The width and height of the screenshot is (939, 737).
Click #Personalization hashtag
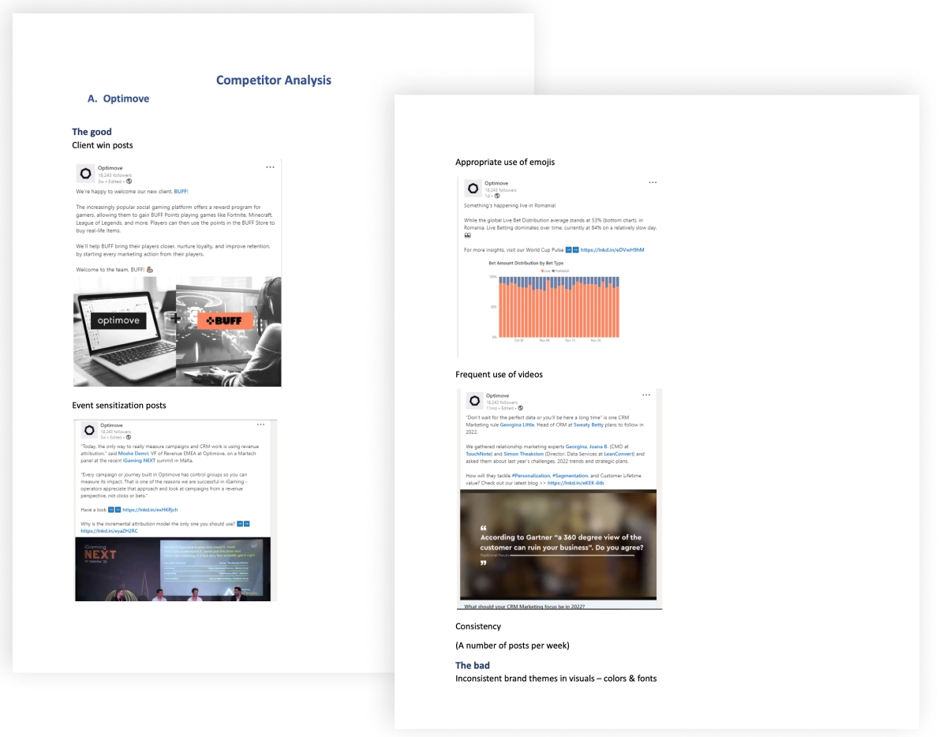pyautogui.click(x=530, y=476)
